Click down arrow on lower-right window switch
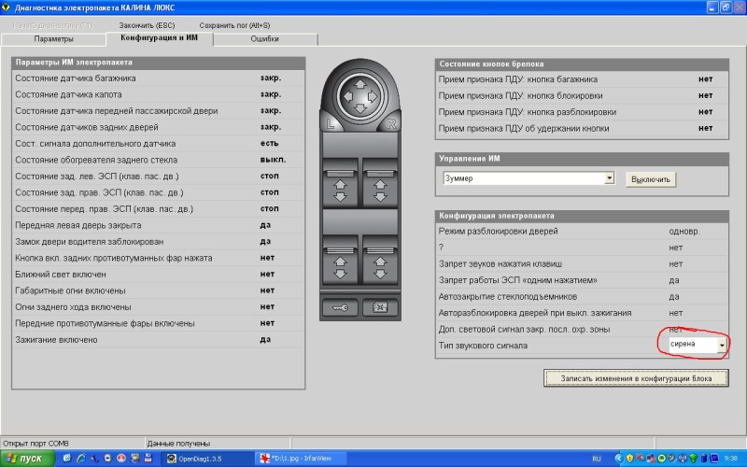 point(380,274)
